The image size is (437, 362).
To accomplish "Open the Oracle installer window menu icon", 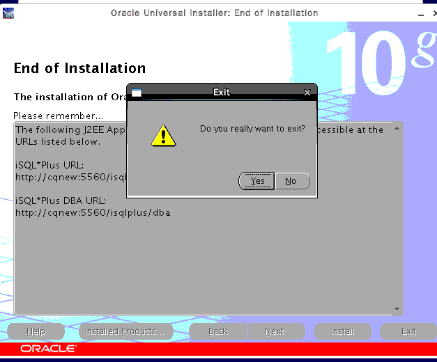I will tap(8, 13).
